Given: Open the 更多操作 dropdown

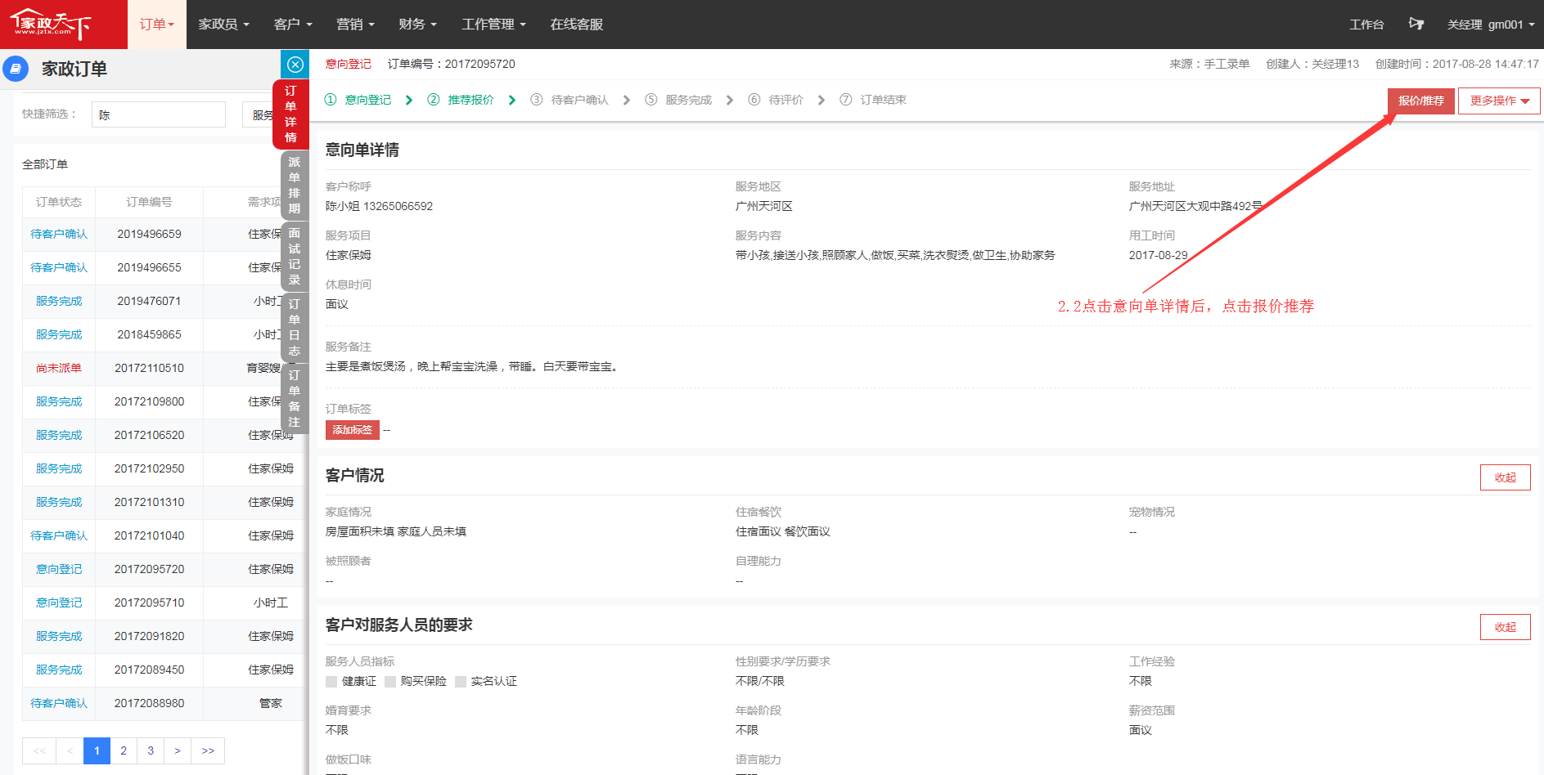Looking at the screenshot, I should click(x=1499, y=101).
